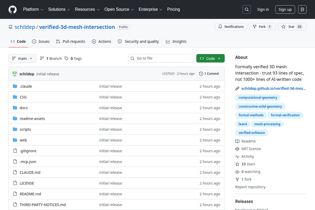Click the .mcp.json file icon

coord(15,162)
